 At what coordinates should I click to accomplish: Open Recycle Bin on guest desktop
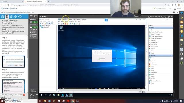point(61,29)
